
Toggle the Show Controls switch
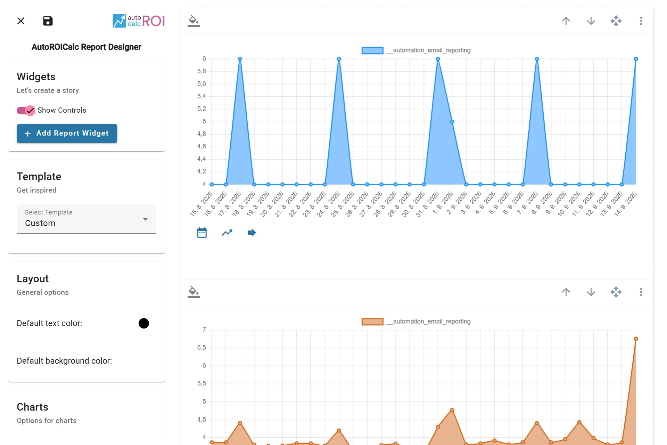click(26, 111)
